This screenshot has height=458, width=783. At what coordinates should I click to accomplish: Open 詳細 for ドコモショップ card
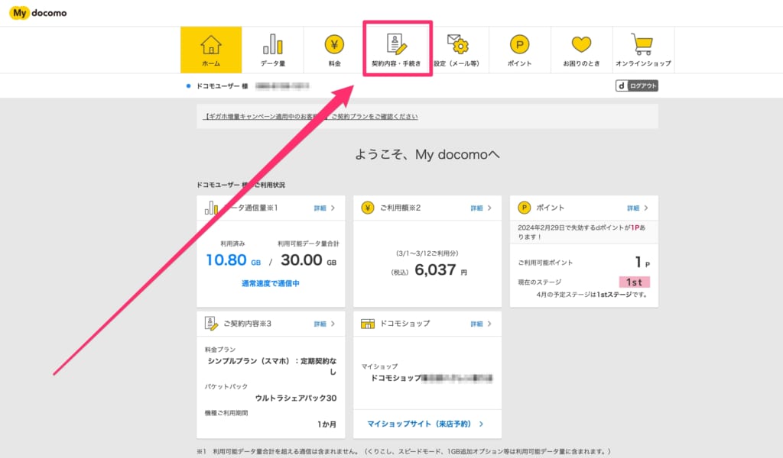[x=477, y=324]
